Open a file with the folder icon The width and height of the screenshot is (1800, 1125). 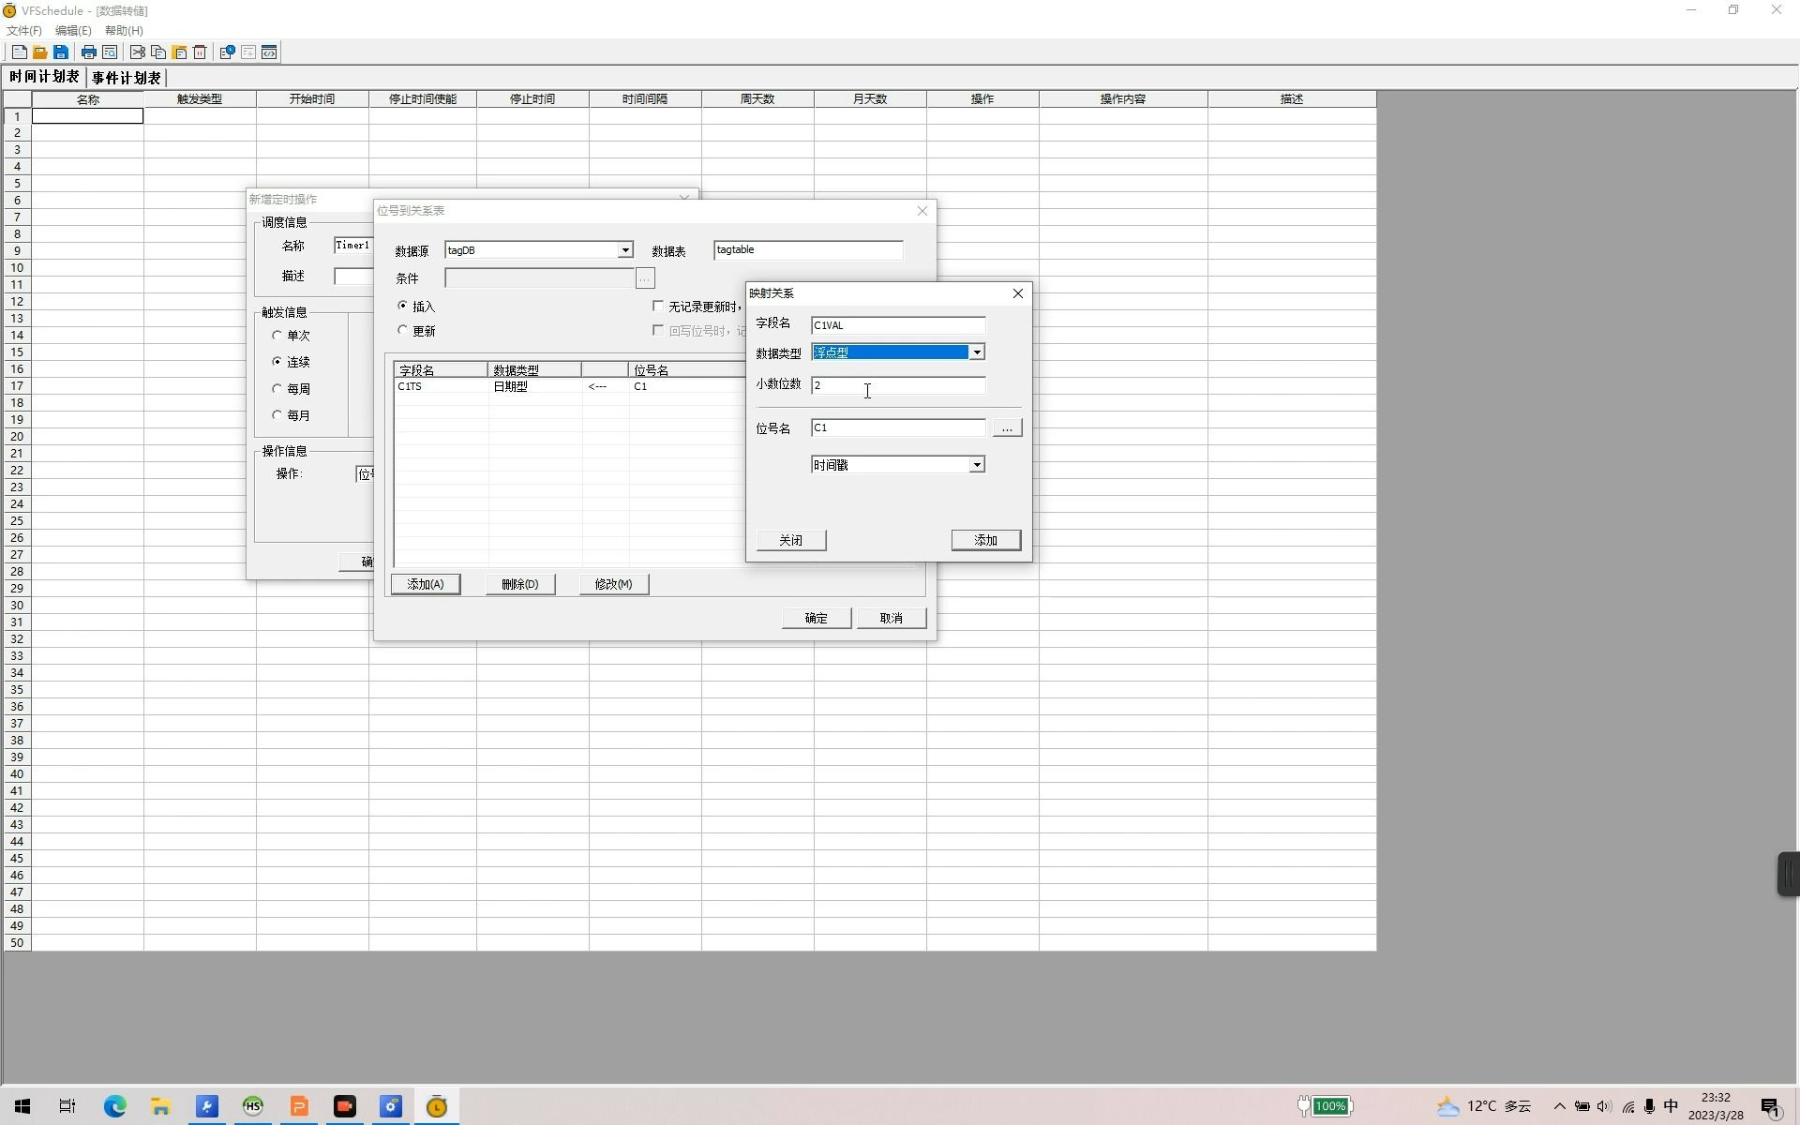(x=40, y=52)
